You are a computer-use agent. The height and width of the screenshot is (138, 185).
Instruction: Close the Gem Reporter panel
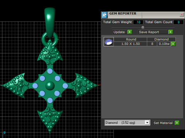(x=182, y=15)
